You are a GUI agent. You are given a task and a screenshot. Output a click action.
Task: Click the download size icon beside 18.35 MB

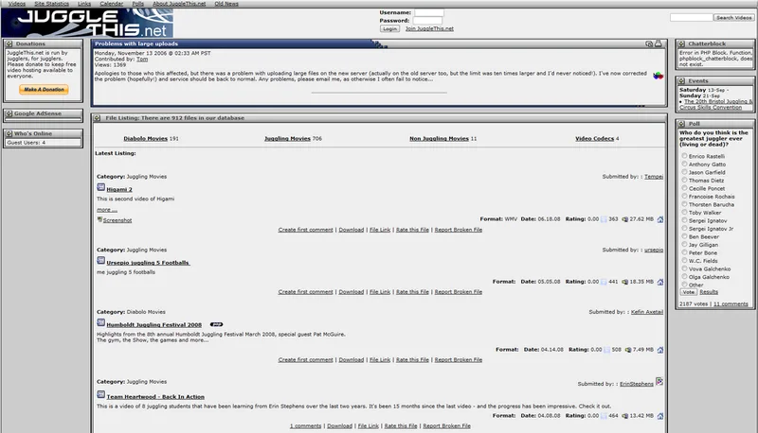pyautogui.click(x=624, y=282)
